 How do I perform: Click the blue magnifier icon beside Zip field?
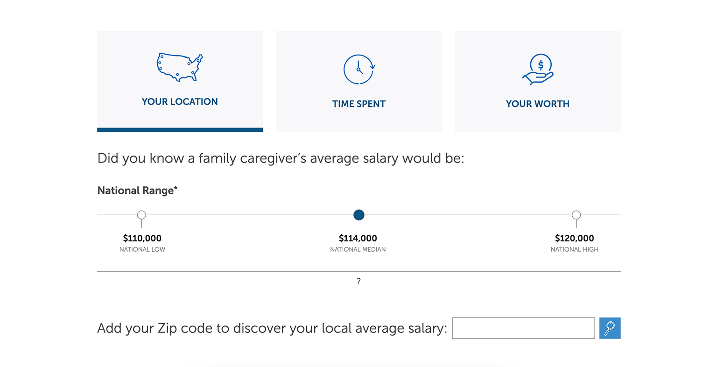610,328
